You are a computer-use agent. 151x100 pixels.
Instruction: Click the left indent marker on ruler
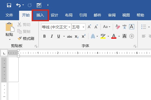pyautogui.click(x=18, y=56)
